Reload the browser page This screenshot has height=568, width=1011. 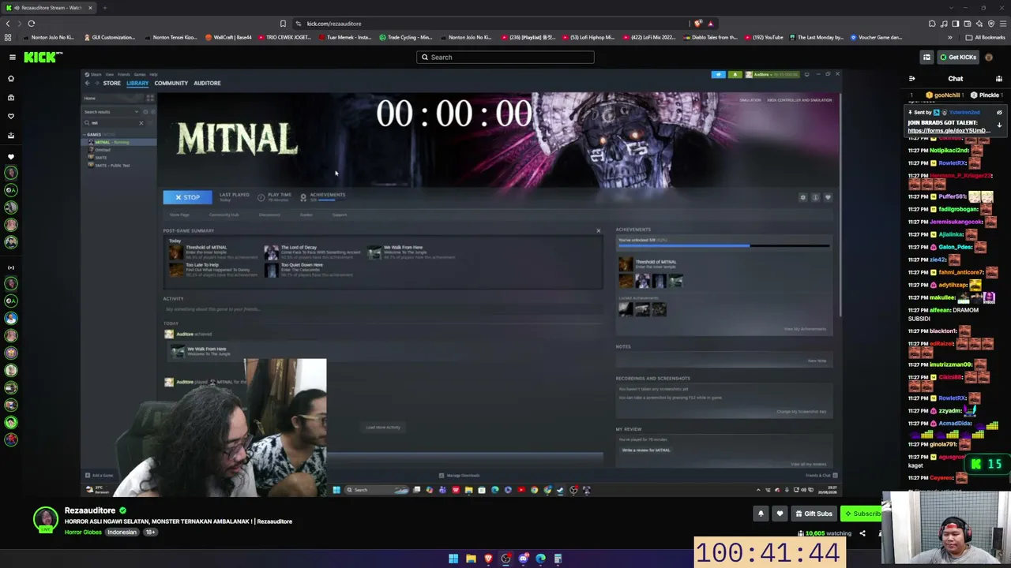click(32, 24)
